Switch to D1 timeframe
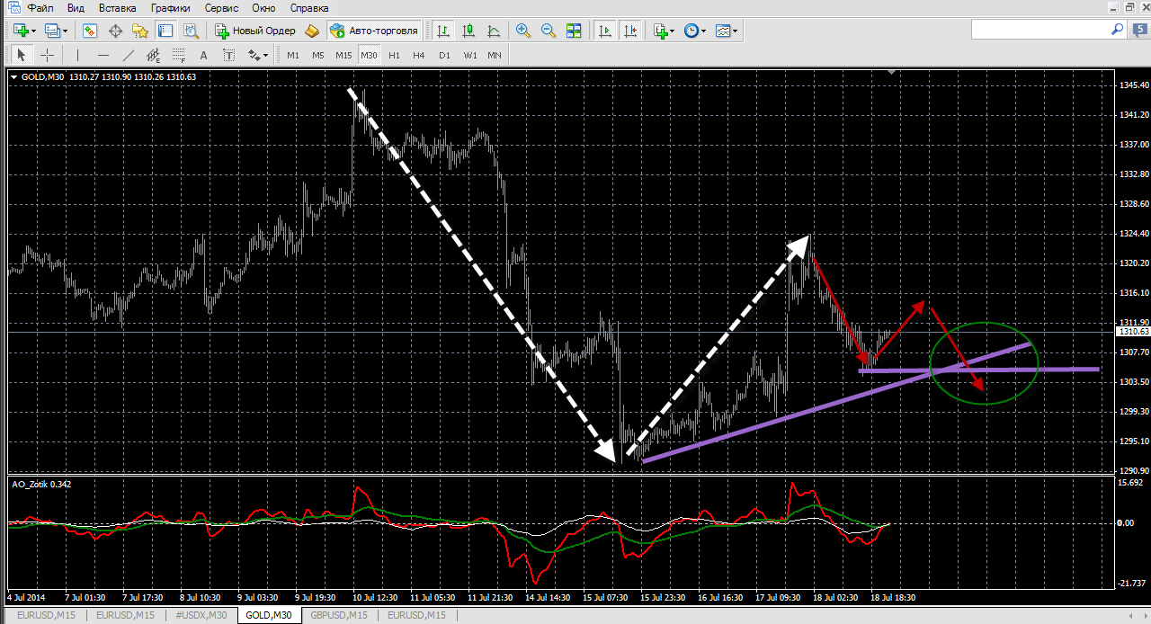Viewport: 1151px width, 624px height. [444, 55]
